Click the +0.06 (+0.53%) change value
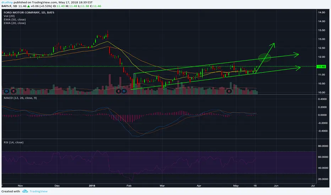The width and height of the screenshot is (331, 195). click(41, 6)
